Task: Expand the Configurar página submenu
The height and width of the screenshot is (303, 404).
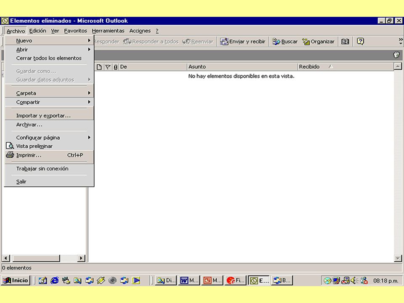Action: pyautogui.click(x=49, y=138)
